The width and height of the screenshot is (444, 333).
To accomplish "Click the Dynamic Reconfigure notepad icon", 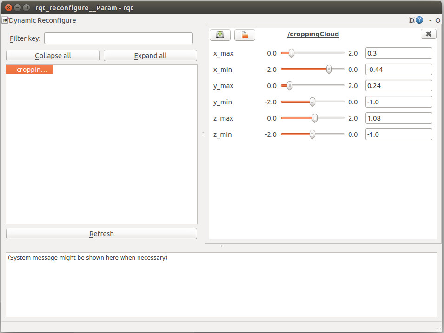I will [5, 20].
